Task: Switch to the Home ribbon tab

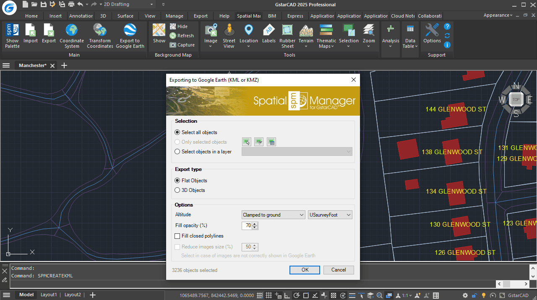Action: 31,16
